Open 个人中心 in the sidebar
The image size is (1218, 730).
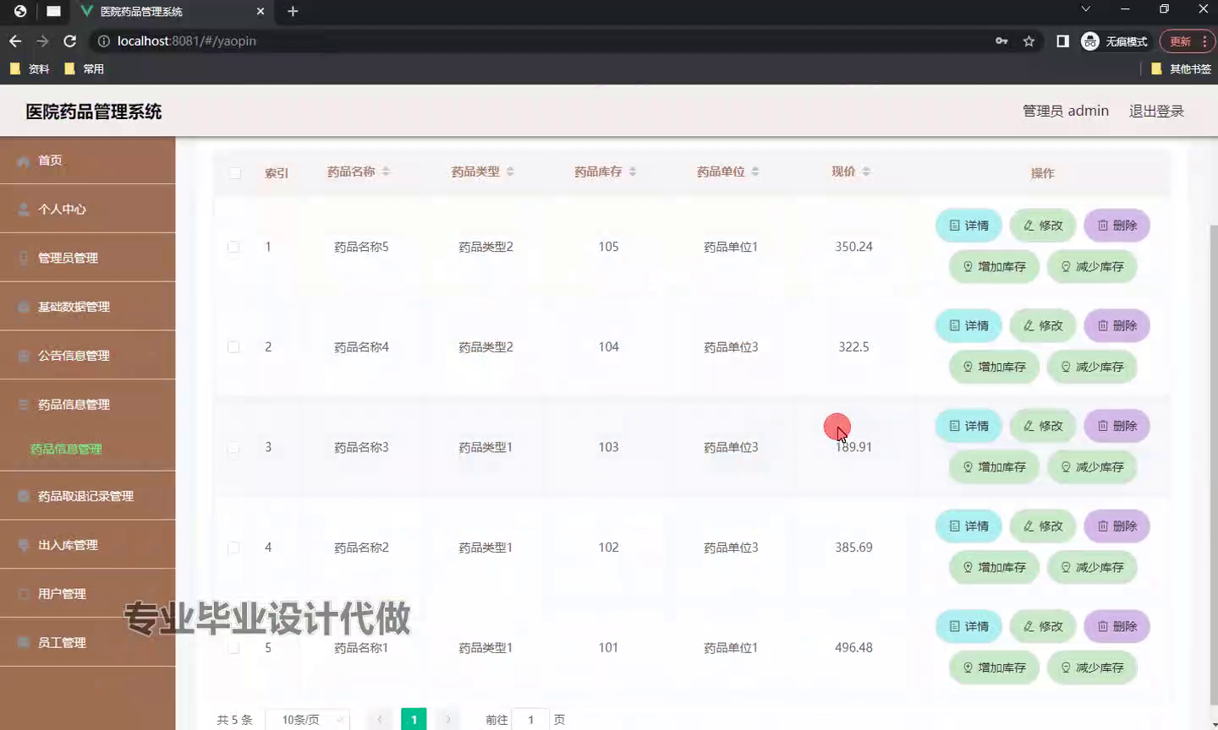click(87, 209)
